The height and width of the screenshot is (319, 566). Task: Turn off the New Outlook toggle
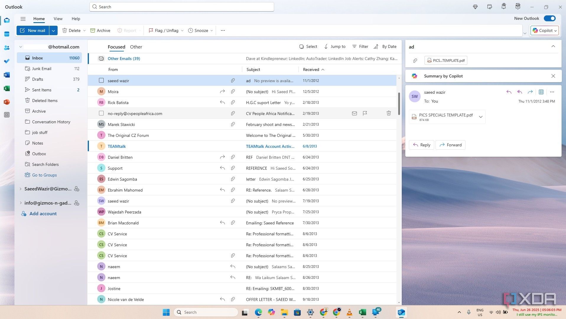(x=550, y=18)
